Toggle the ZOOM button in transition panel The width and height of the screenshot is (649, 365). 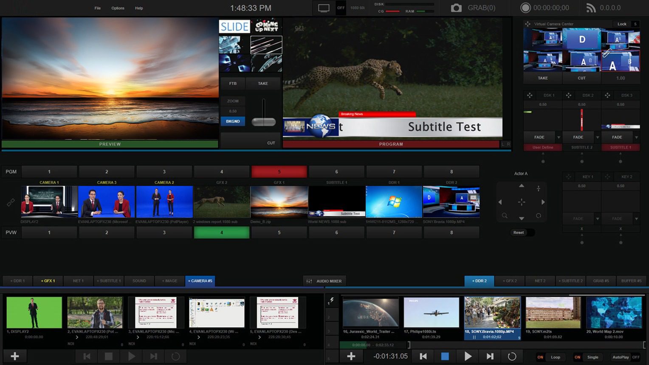pos(233,101)
